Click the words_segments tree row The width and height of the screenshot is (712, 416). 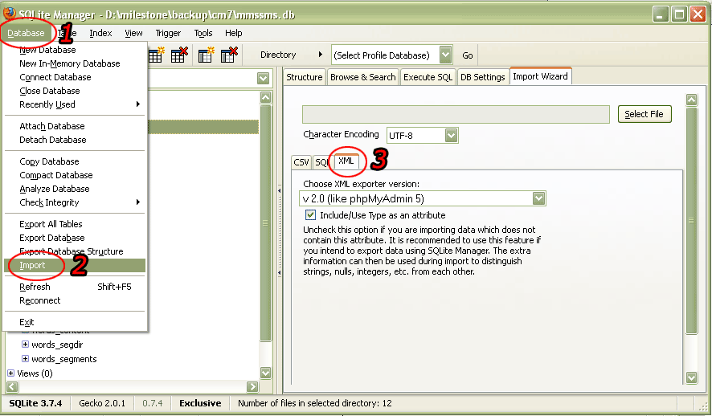(x=64, y=359)
